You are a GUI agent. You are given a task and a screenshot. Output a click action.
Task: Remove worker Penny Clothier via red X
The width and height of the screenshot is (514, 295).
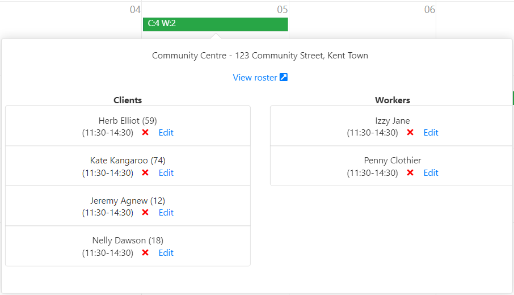410,172
